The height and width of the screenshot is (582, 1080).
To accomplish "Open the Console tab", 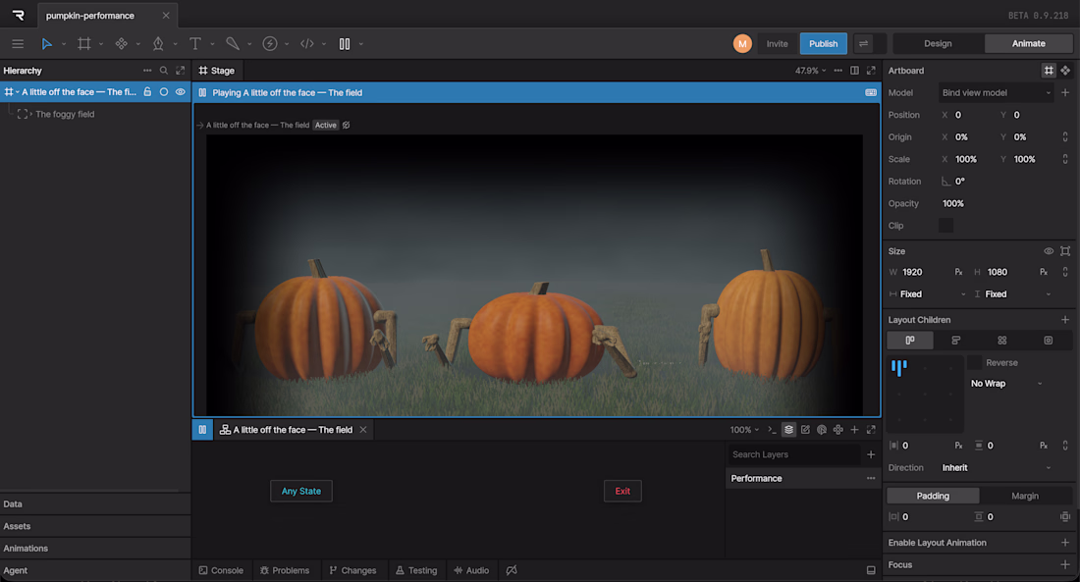I will tap(221, 570).
